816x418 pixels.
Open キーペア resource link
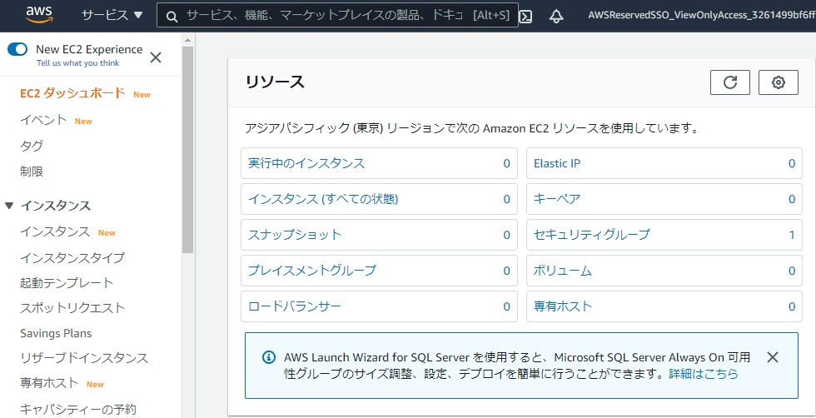click(557, 199)
